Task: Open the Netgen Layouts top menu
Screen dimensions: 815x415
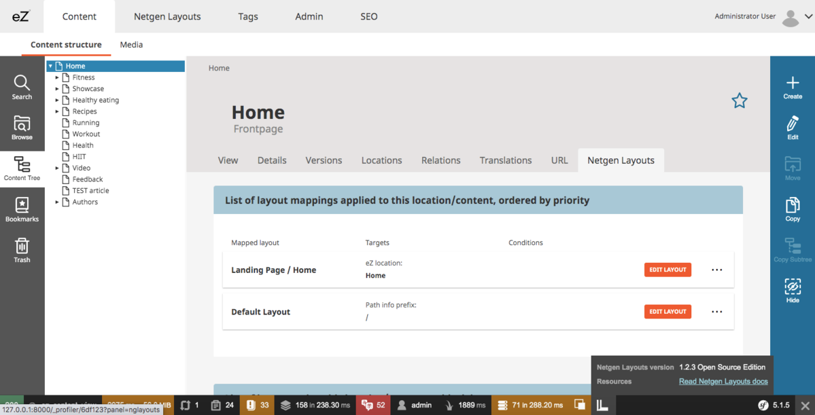Action: click(x=167, y=16)
